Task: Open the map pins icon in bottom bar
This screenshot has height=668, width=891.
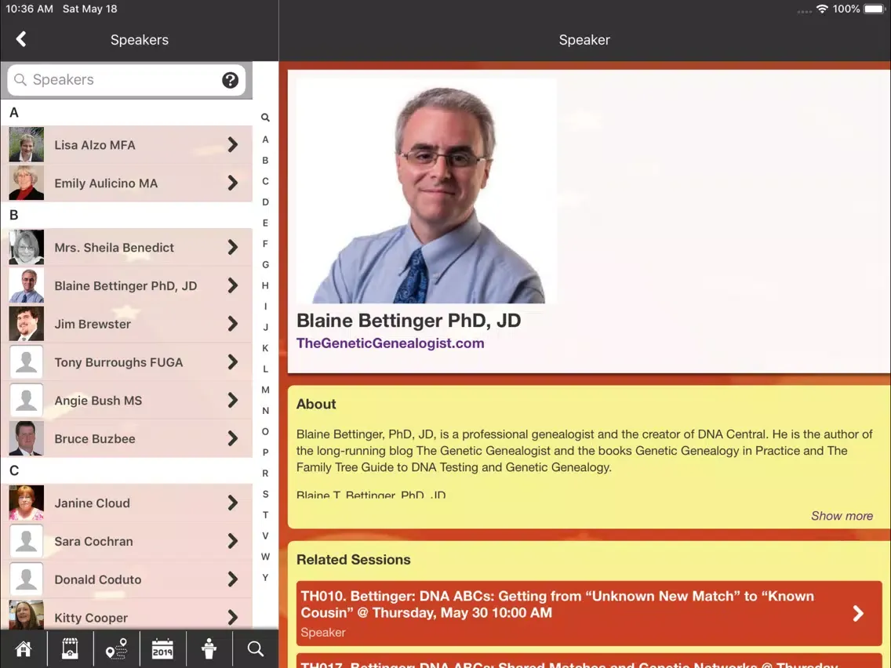Action: (117, 648)
